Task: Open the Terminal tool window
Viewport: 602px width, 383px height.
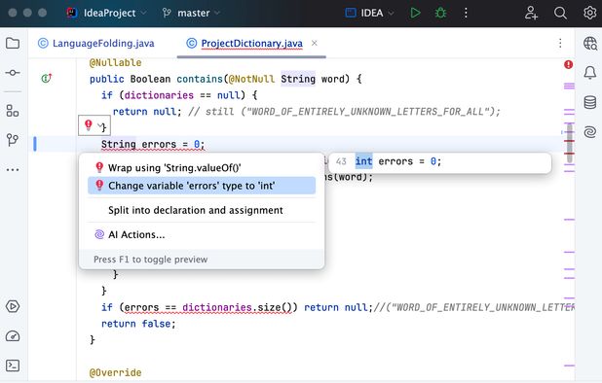Action: 13,366
